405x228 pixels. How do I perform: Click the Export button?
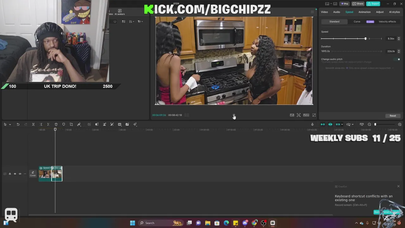tap(373, 3)
